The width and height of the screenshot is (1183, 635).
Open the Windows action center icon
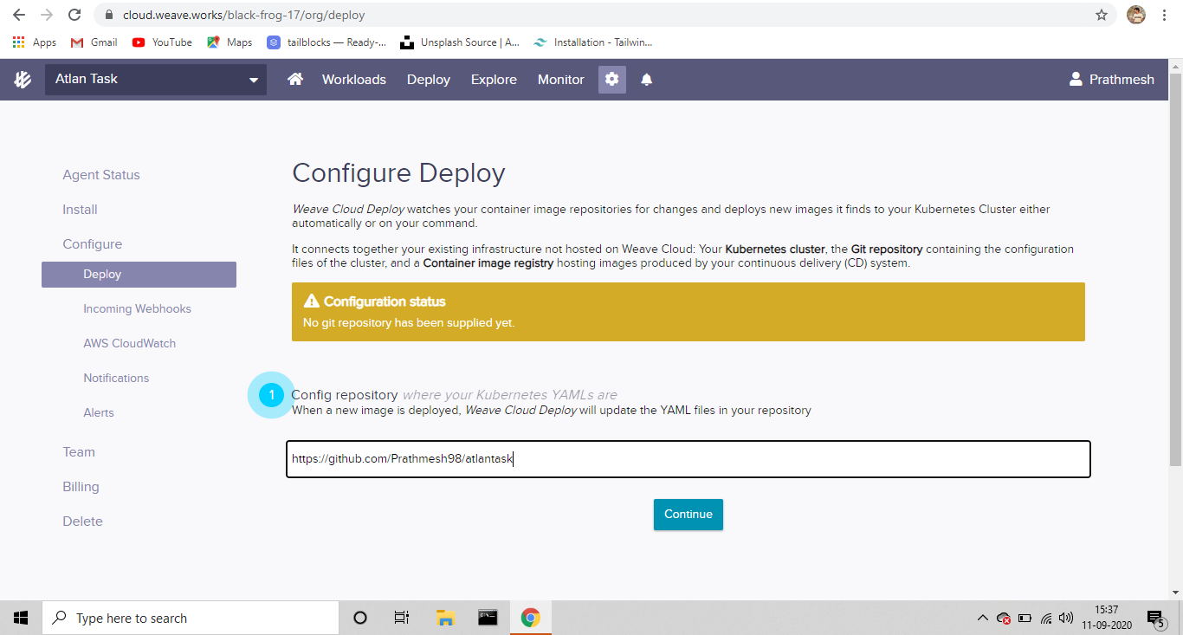(1155, 619)
